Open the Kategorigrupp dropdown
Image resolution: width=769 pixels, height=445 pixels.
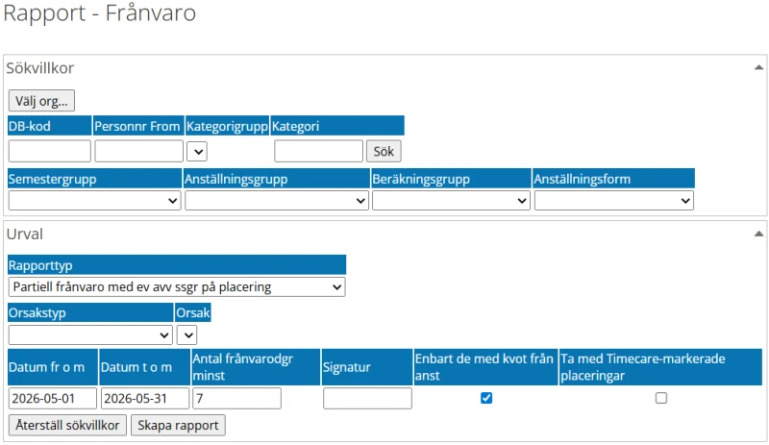197,151
